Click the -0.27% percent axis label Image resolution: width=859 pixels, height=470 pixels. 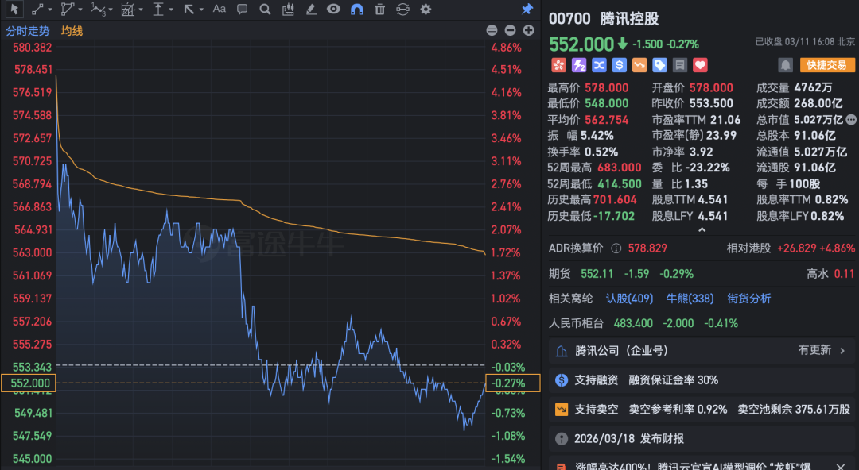click(513, 383)
